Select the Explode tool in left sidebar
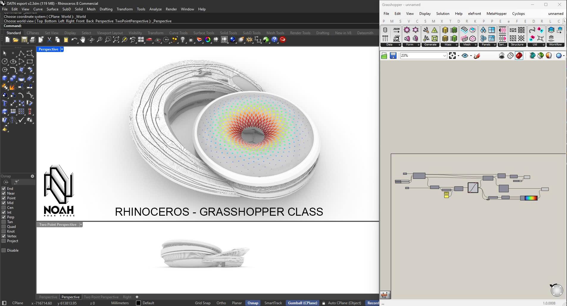 tap(13, 87)
